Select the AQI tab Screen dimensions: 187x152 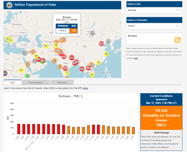pos(13,82)
